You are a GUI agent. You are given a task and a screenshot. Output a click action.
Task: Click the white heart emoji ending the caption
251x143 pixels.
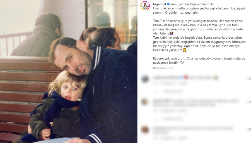[x=182, y=63]
